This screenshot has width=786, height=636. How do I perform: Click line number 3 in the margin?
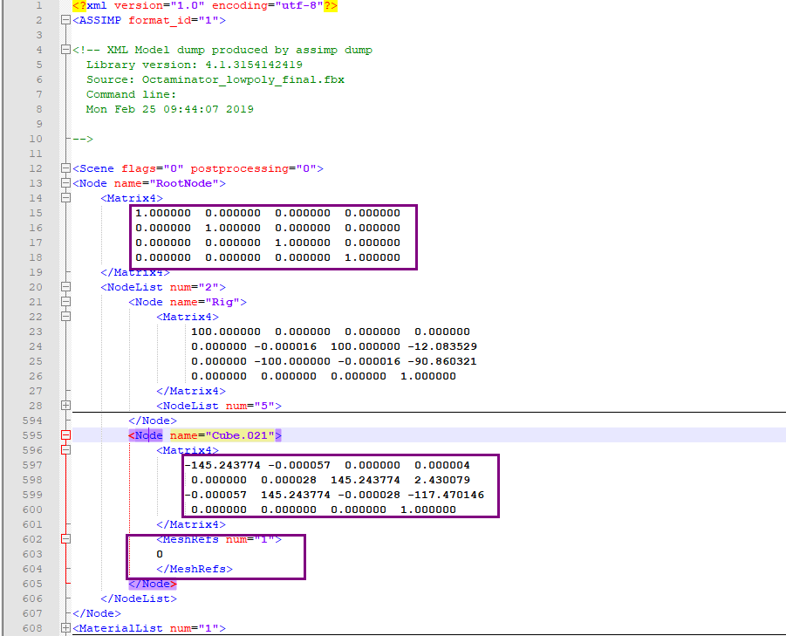click(39, 35)
